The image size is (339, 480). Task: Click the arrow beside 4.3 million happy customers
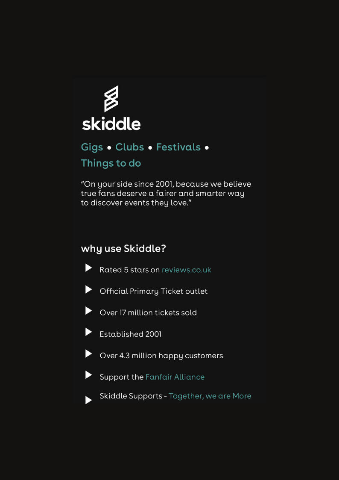tap(88, 353)
